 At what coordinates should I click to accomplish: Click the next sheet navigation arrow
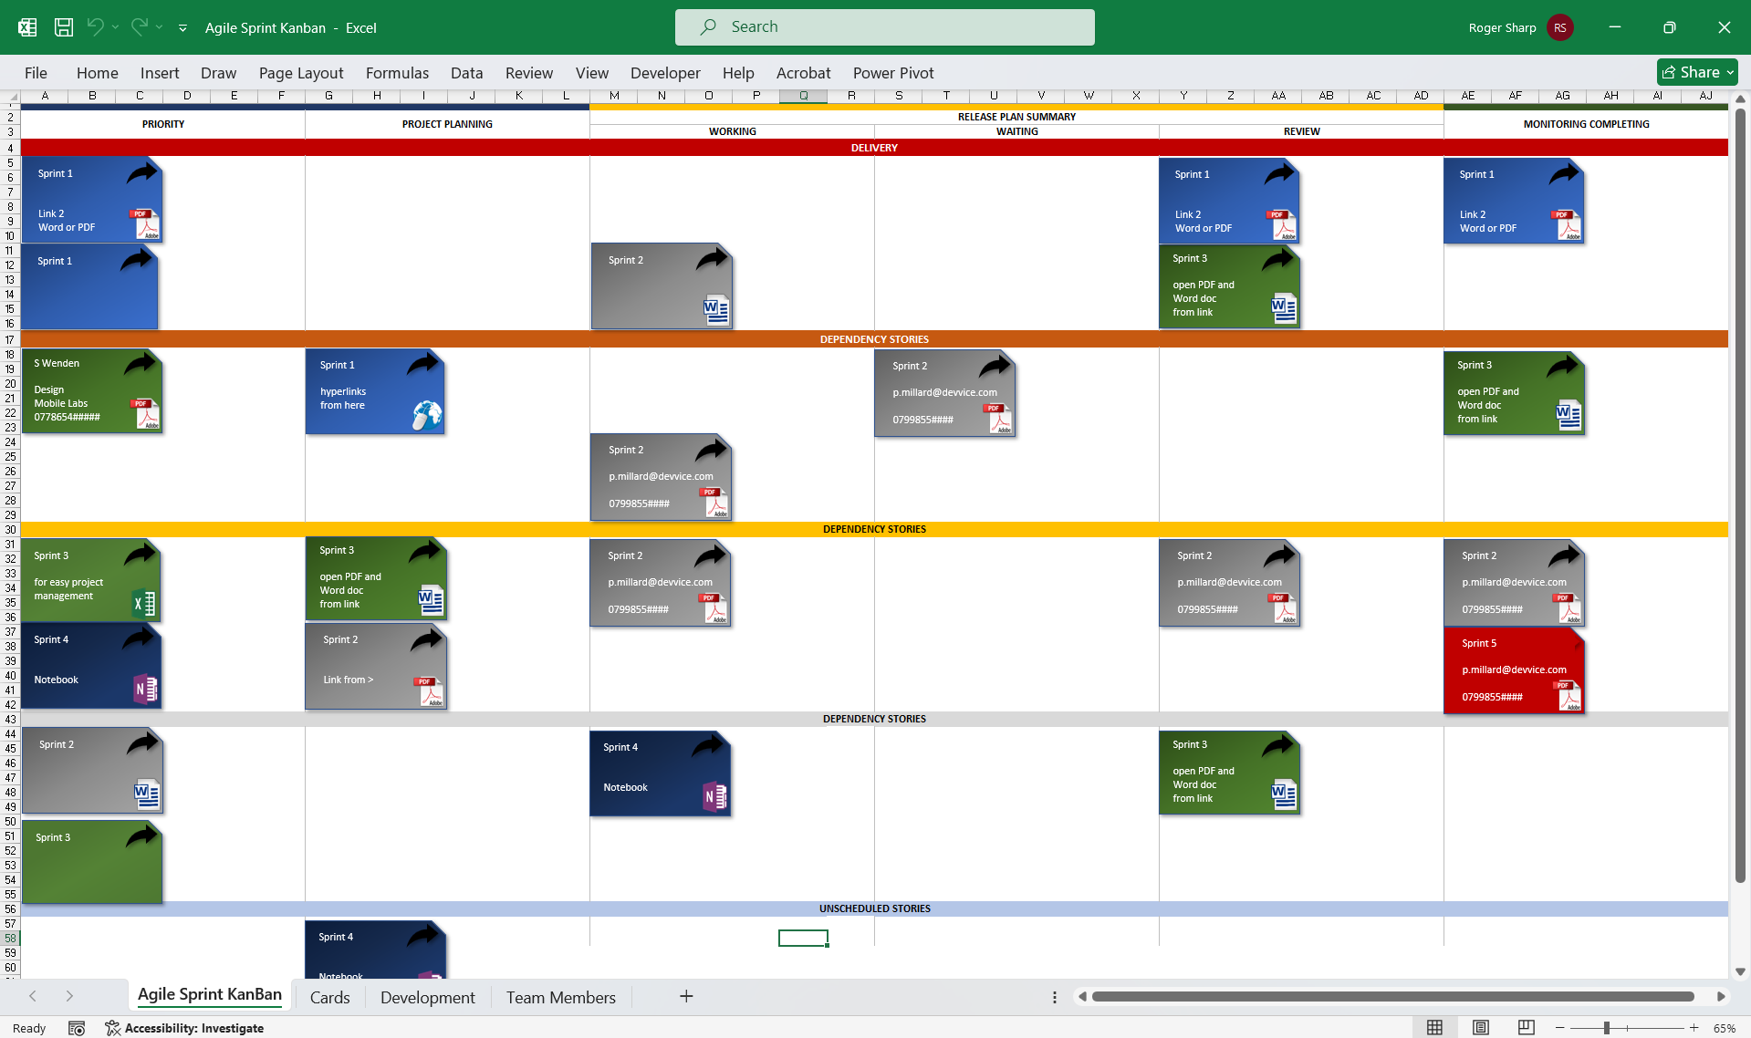point(69,996)
